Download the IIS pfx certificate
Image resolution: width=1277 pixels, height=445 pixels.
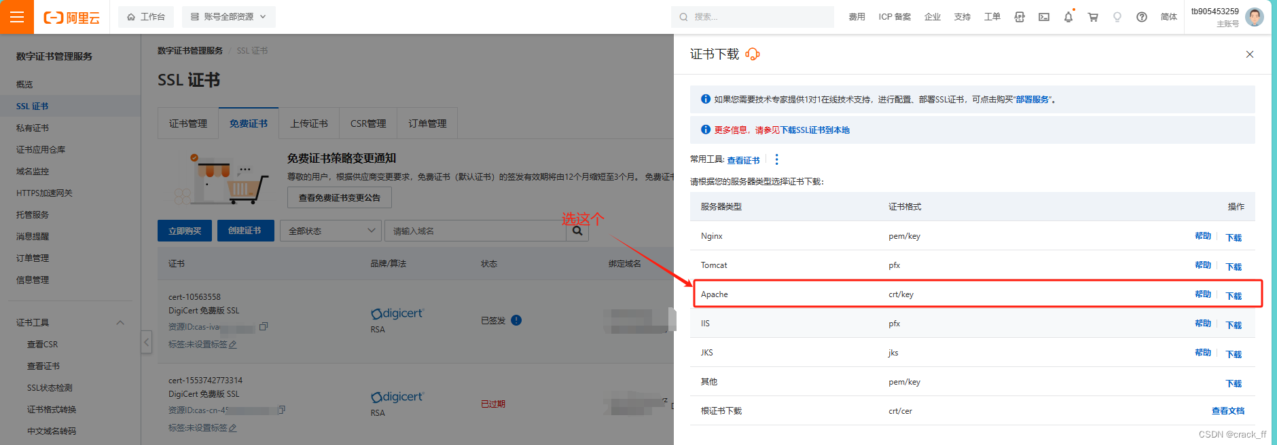[x=1234, y=325]
